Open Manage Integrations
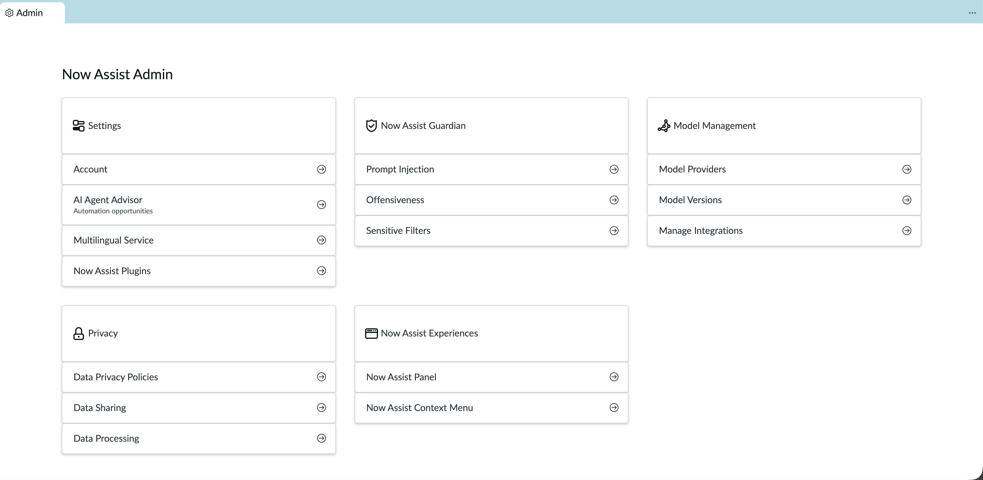 tap(784, 231)
